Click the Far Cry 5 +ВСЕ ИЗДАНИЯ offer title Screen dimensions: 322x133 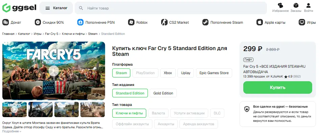click(274, 69)
